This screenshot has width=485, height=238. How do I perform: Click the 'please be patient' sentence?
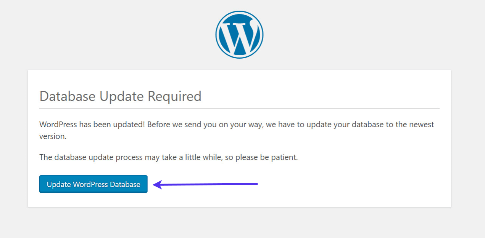(168, 157)
